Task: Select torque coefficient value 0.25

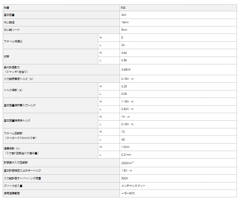Action: (x=124, y=86)
